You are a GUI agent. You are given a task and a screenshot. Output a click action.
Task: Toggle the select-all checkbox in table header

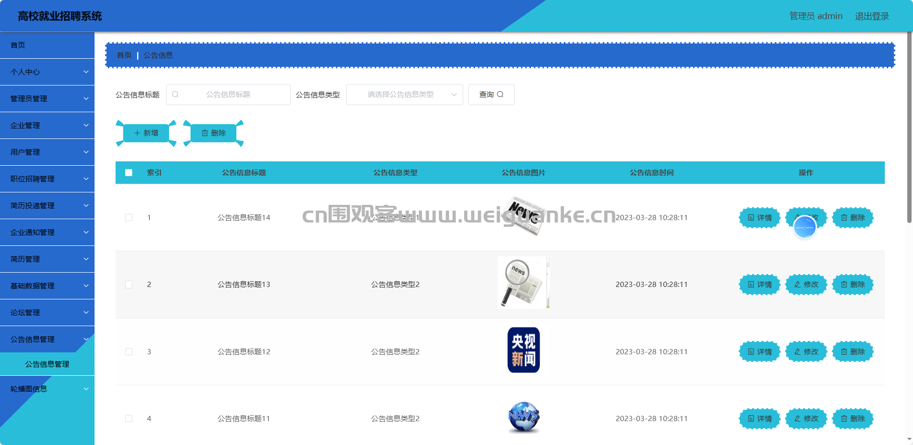[129, 173]
